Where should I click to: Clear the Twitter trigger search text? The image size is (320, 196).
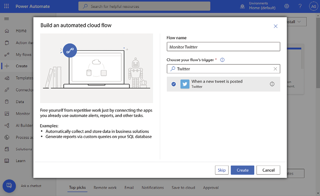(x=275, y=69)
